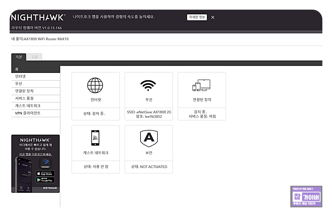
Task: Click the NETGEAR app icon in ad
Action: tap(45, 164)
